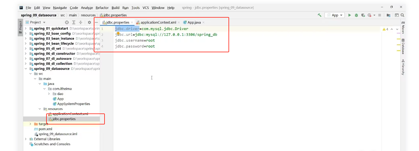Click the grey Stop square icon
This screenshot has width=419, height=151.
pyautogui.click(x=380, y=15)
